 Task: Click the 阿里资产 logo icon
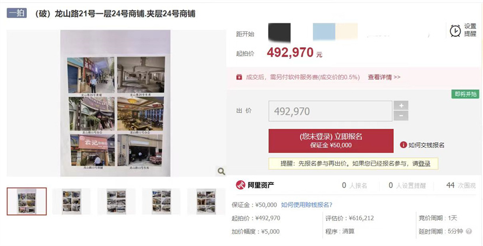pyautogui.click(x=240, y=185)
